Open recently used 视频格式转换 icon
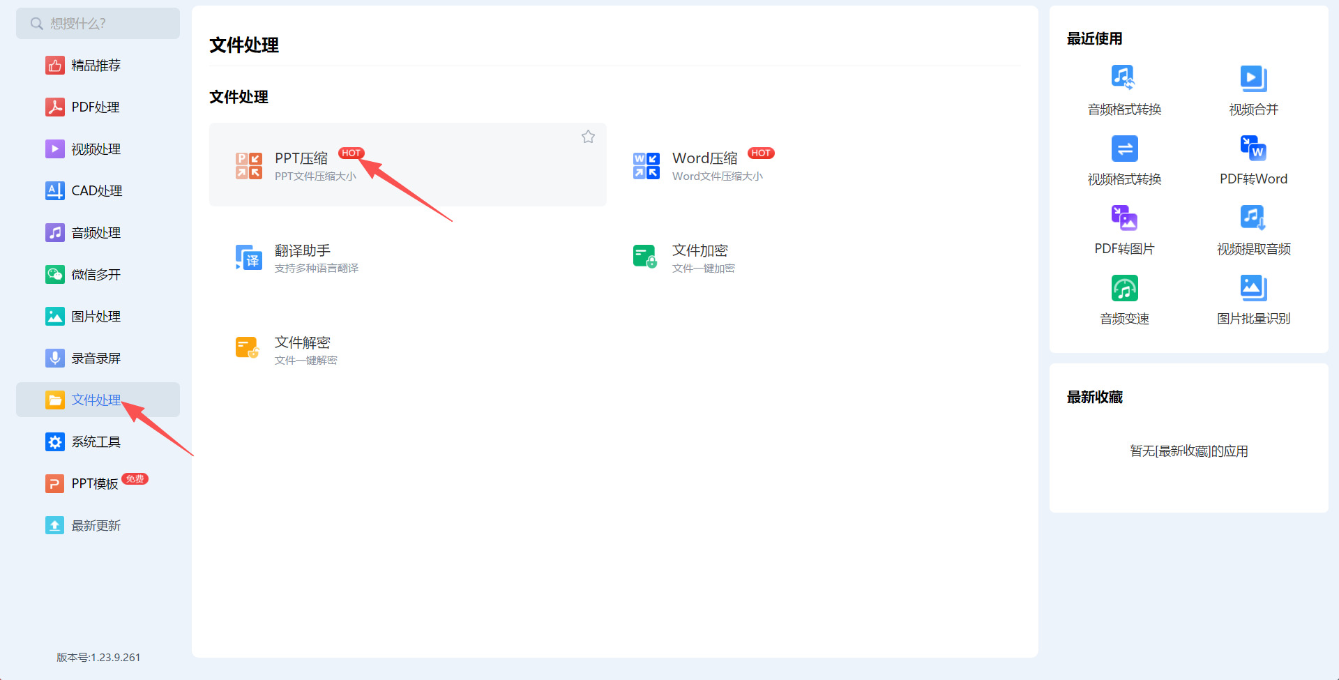Image resolution: width=1339 pixels, height=680 pixels. point(1124,148)
